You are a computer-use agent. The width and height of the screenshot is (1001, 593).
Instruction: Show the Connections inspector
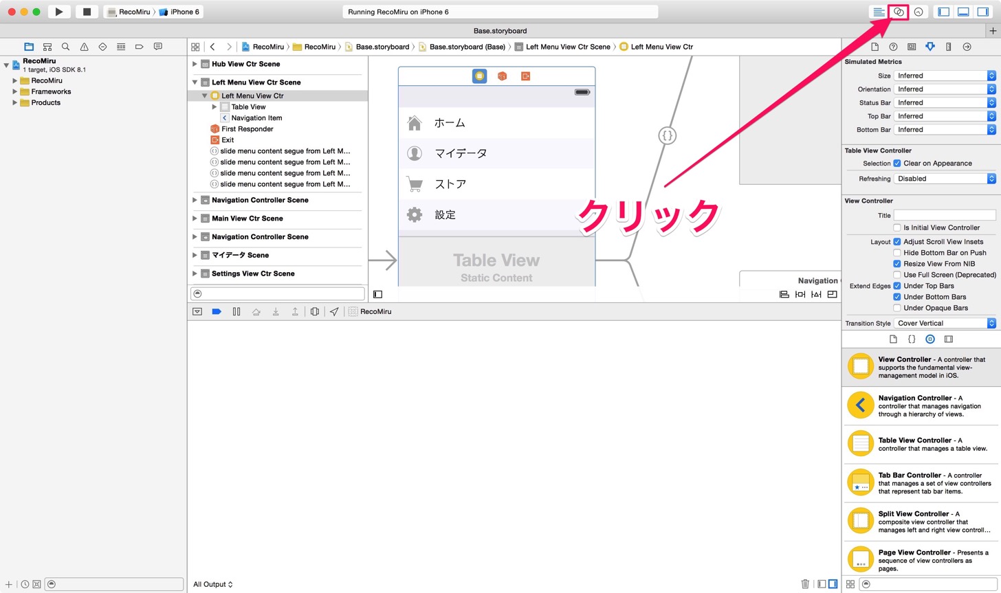[x=967, y=47]
